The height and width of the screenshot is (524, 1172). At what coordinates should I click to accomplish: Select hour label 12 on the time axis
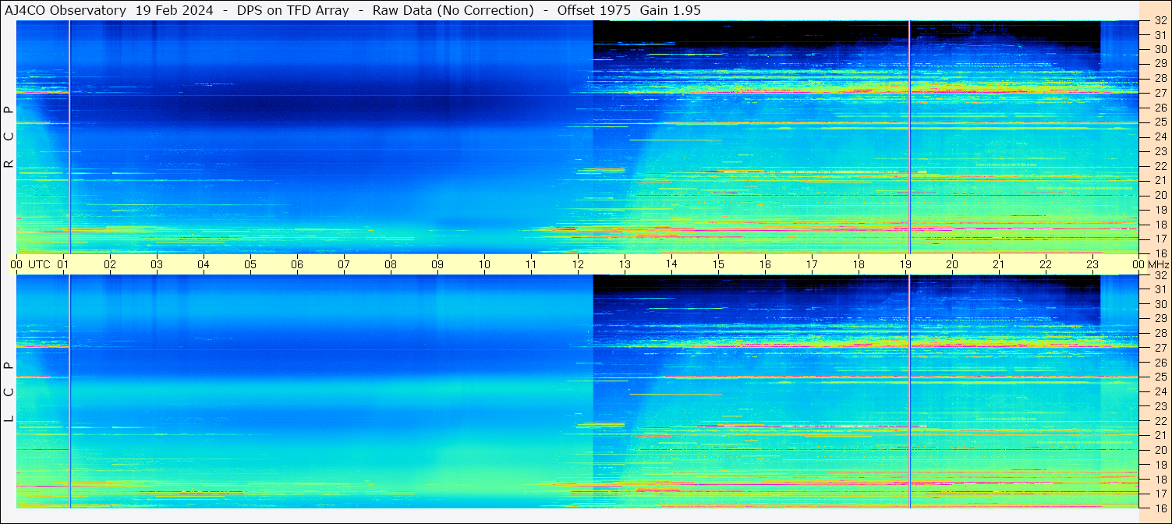(x=578, y=264)
